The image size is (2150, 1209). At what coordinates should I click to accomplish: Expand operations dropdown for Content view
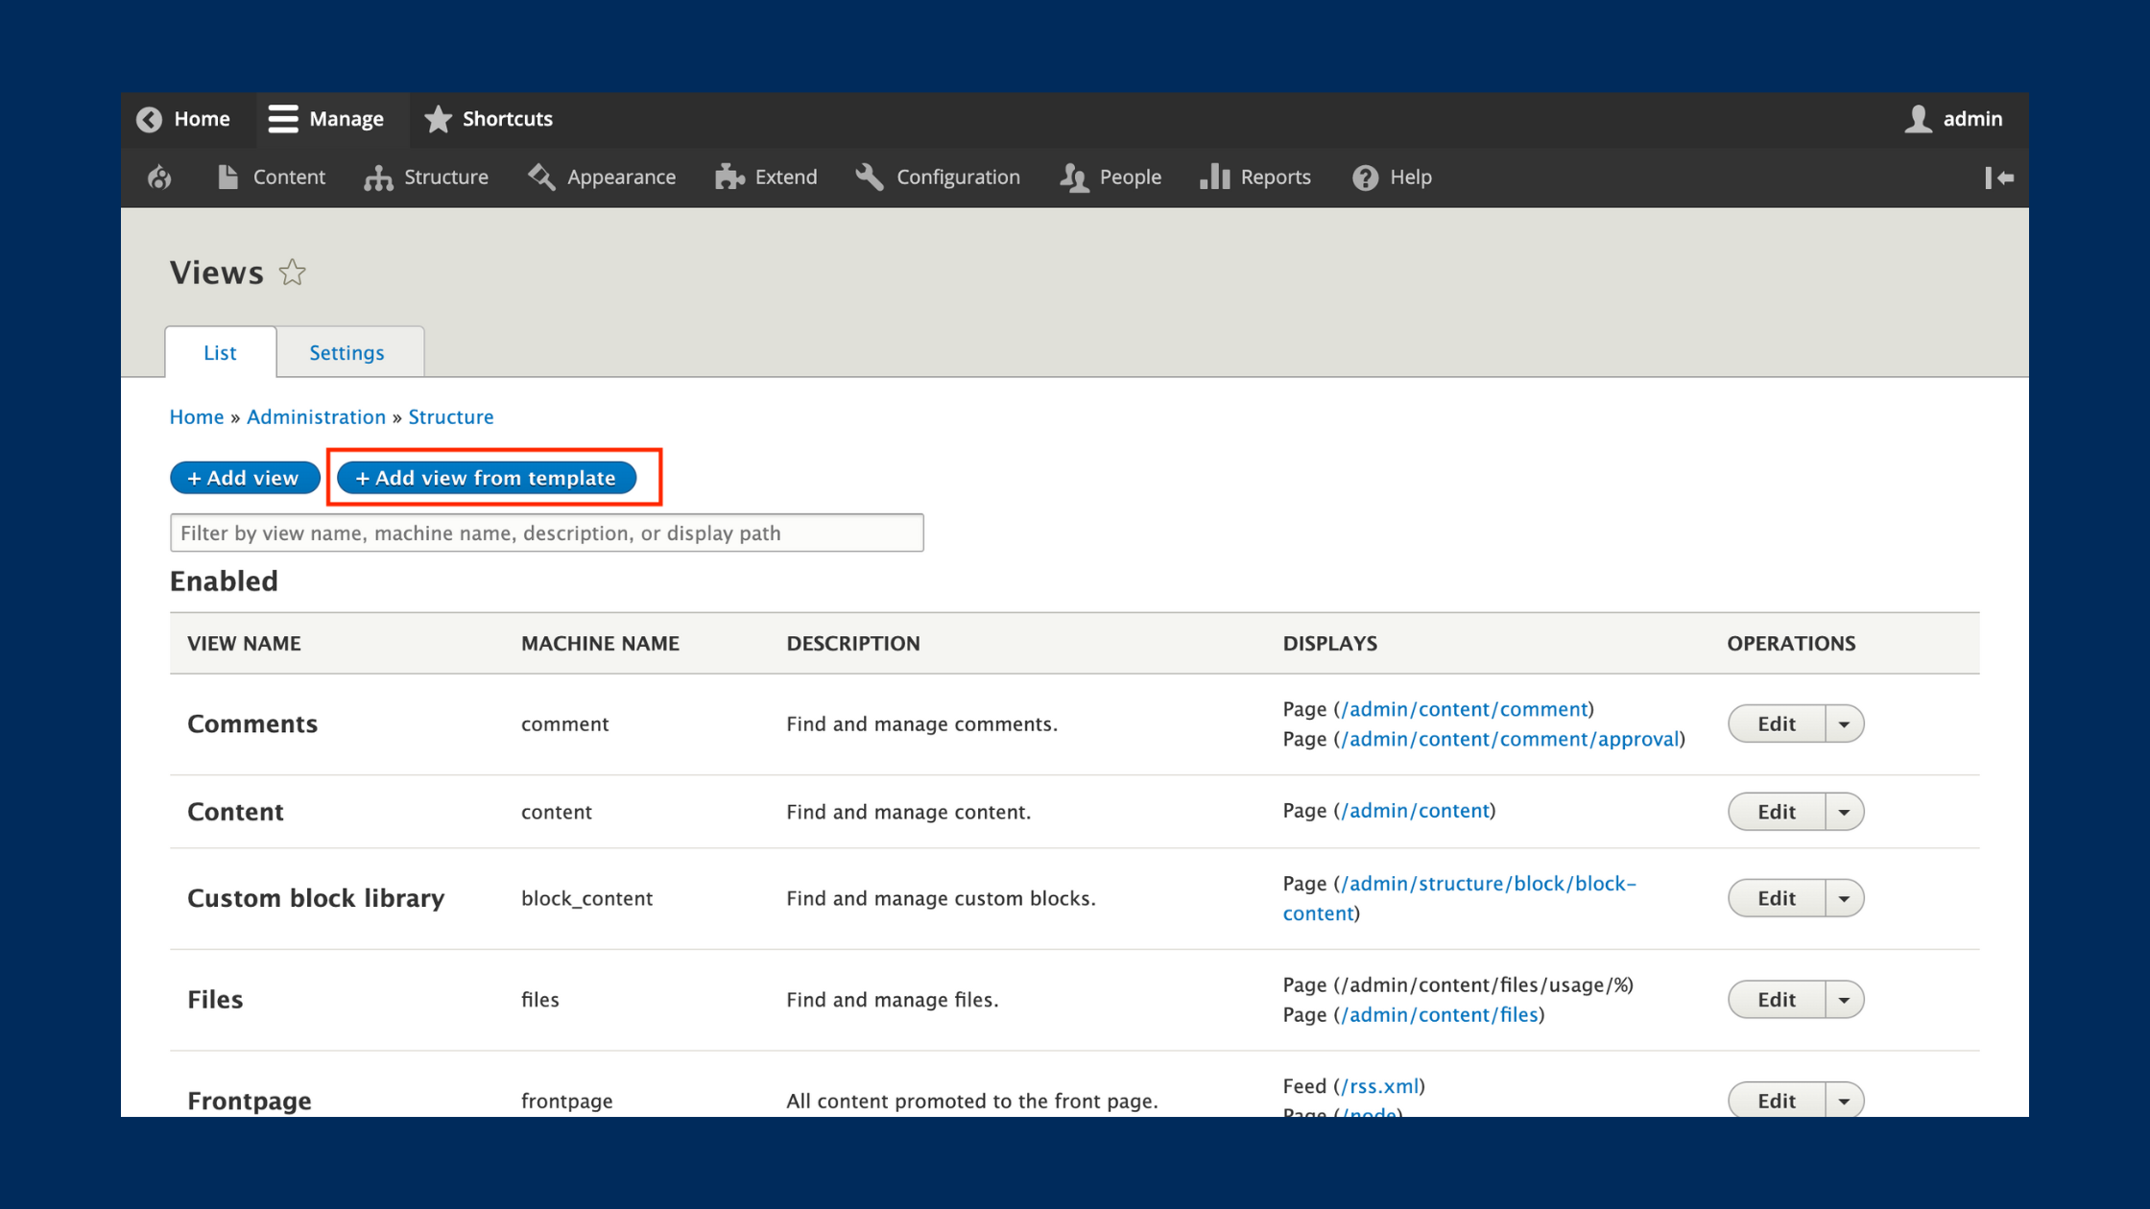[1844, 812]
